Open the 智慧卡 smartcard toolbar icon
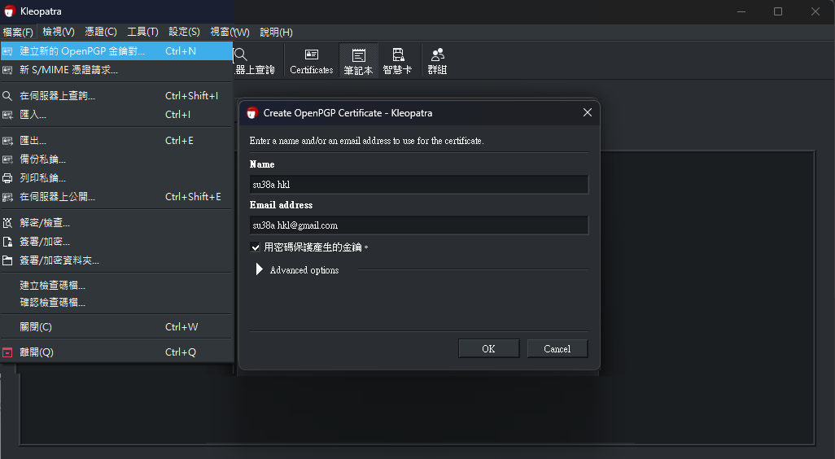Viewport: 835px width, 459px height. click(397, 61)
